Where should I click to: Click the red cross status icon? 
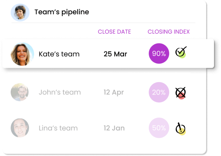click(181, 93)
